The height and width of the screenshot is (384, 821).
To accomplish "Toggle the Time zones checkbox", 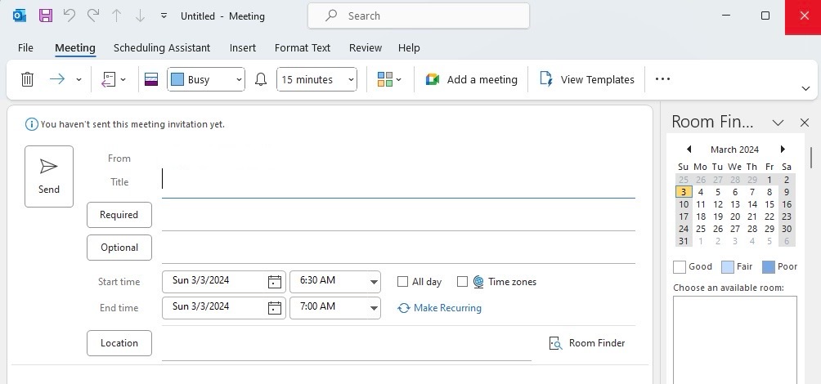I will tap(462, 281).
